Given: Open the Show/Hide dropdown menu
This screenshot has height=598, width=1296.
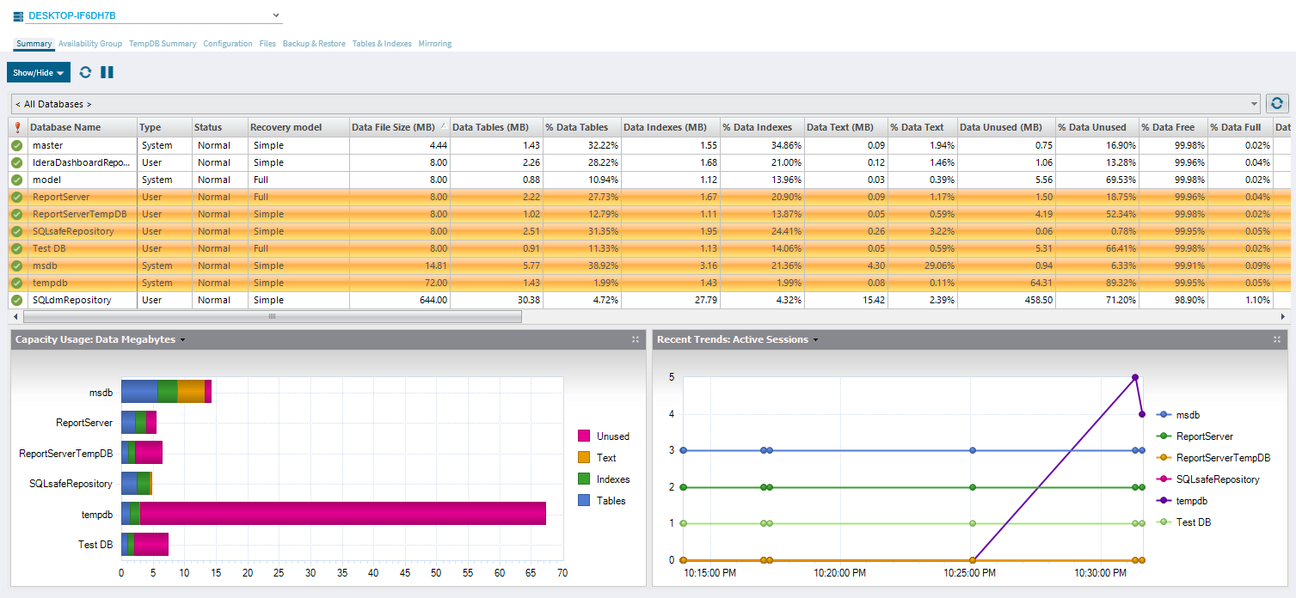Looking at the screenshot, I should pyautogui.click(x=39, y=73).
